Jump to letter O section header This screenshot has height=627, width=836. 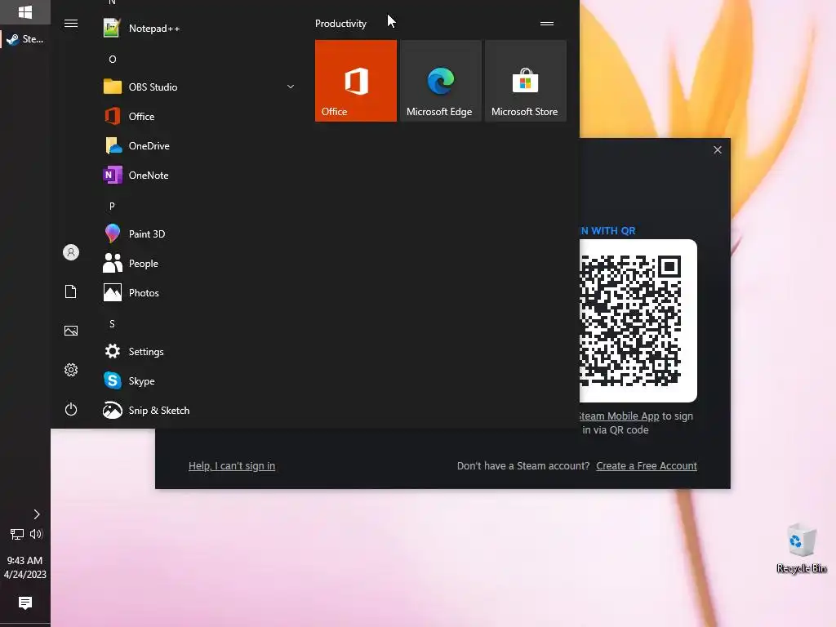coord(112,59)
